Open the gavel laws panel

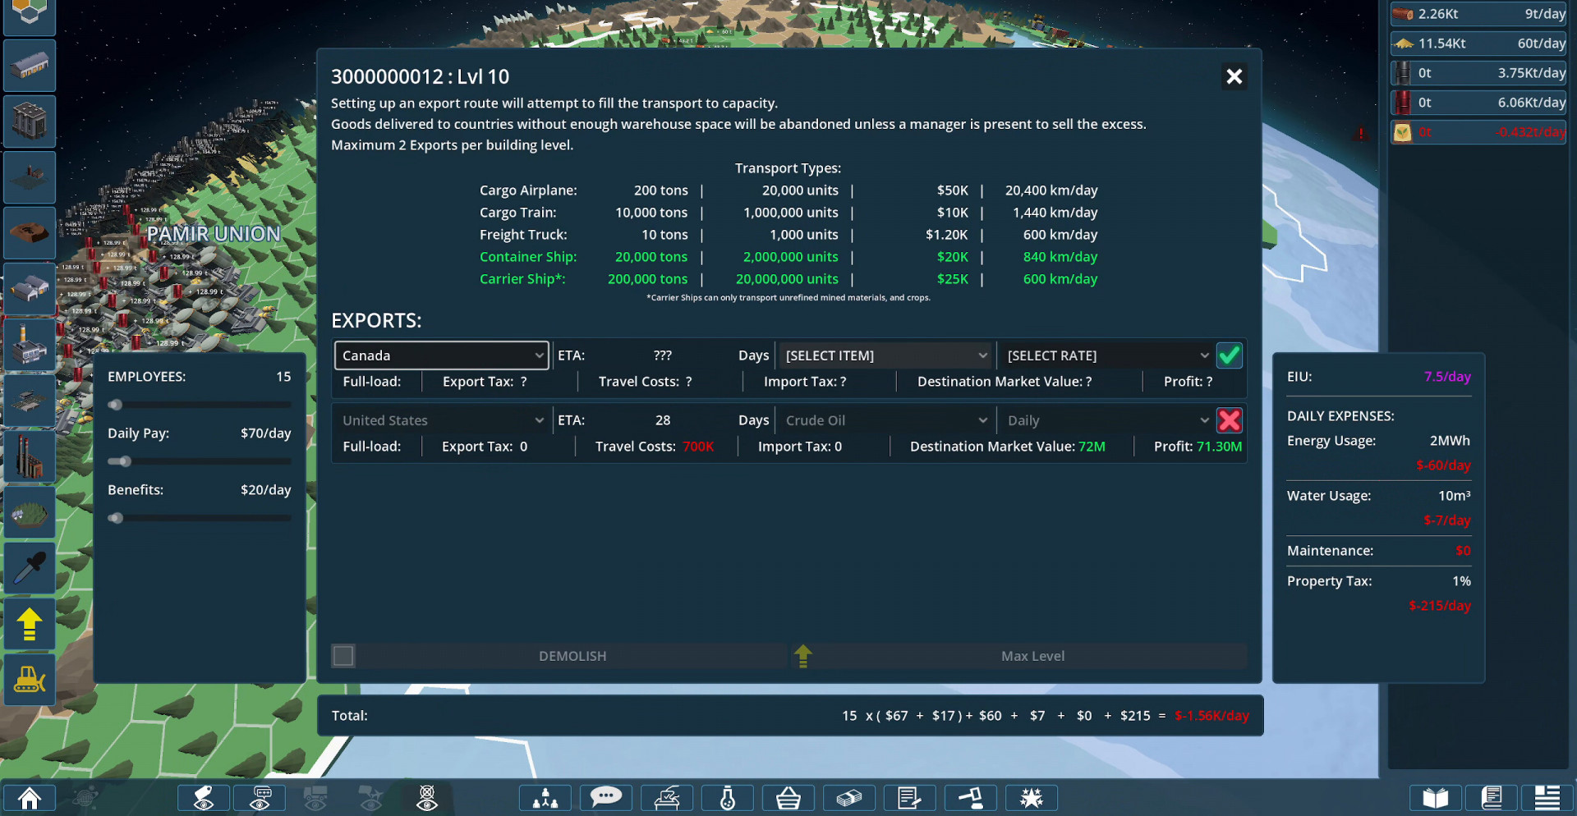pos(971,798)
